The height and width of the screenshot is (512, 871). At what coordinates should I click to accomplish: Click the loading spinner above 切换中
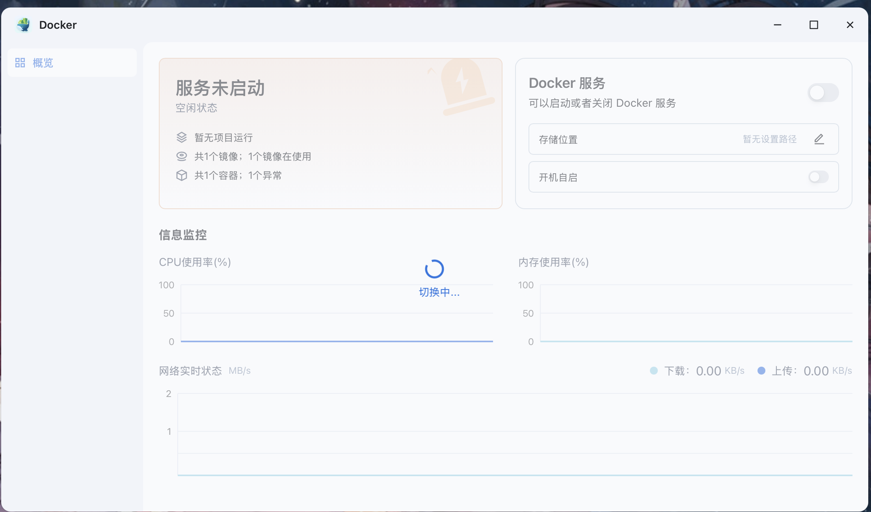tap(434, 269)
